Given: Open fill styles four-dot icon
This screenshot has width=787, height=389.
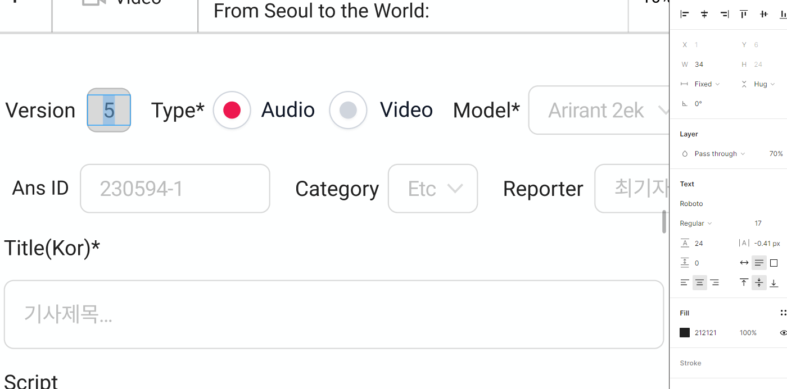Looking at the screenshot, I should click(x=783, y=313).
